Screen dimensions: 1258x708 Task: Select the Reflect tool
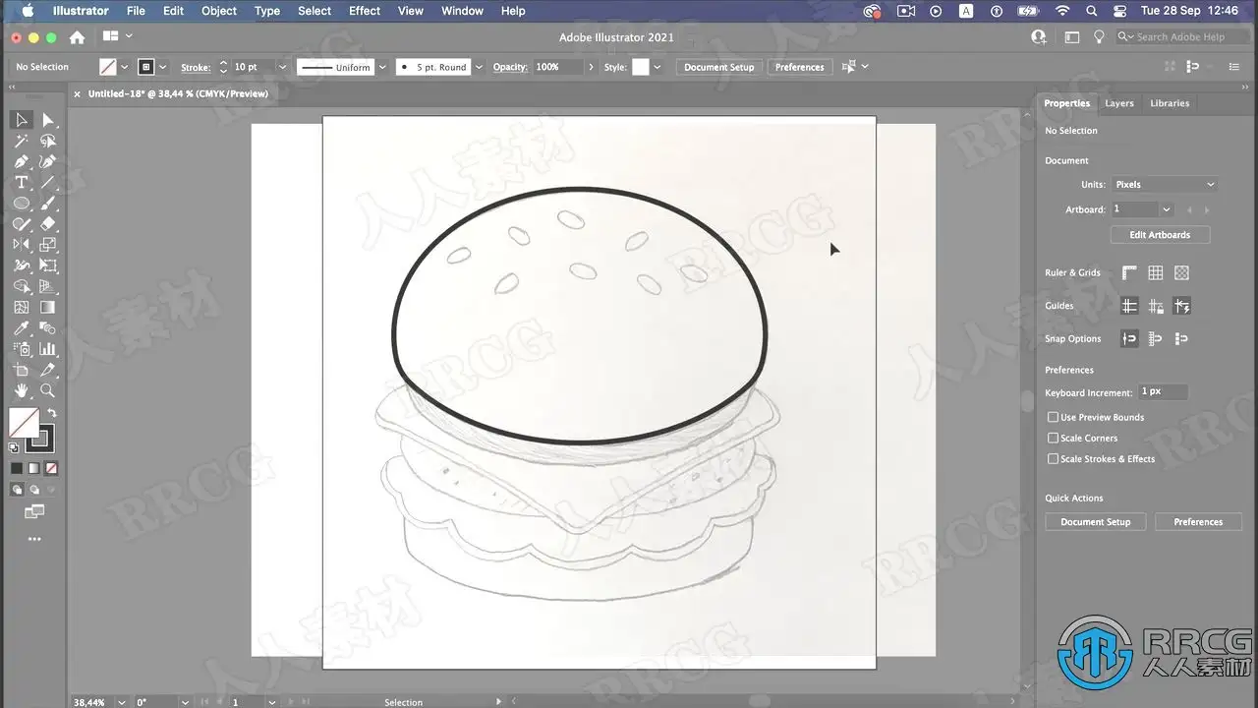pyautogui.click(x=22, y=245)
